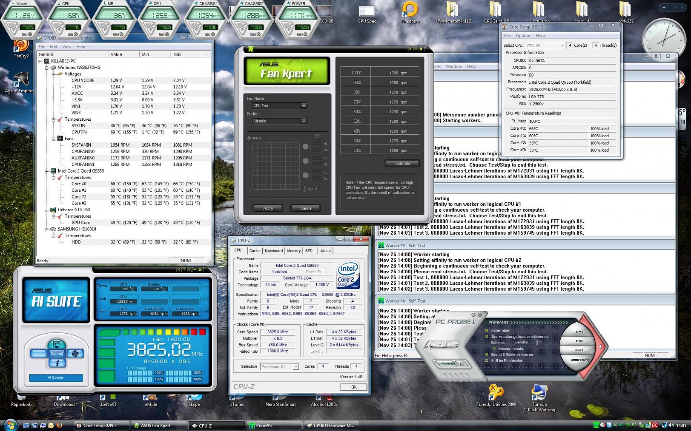Click the Normal mode button in AI Suite
Viewport: 691px width, 431px height.
[x=57, y=353]
